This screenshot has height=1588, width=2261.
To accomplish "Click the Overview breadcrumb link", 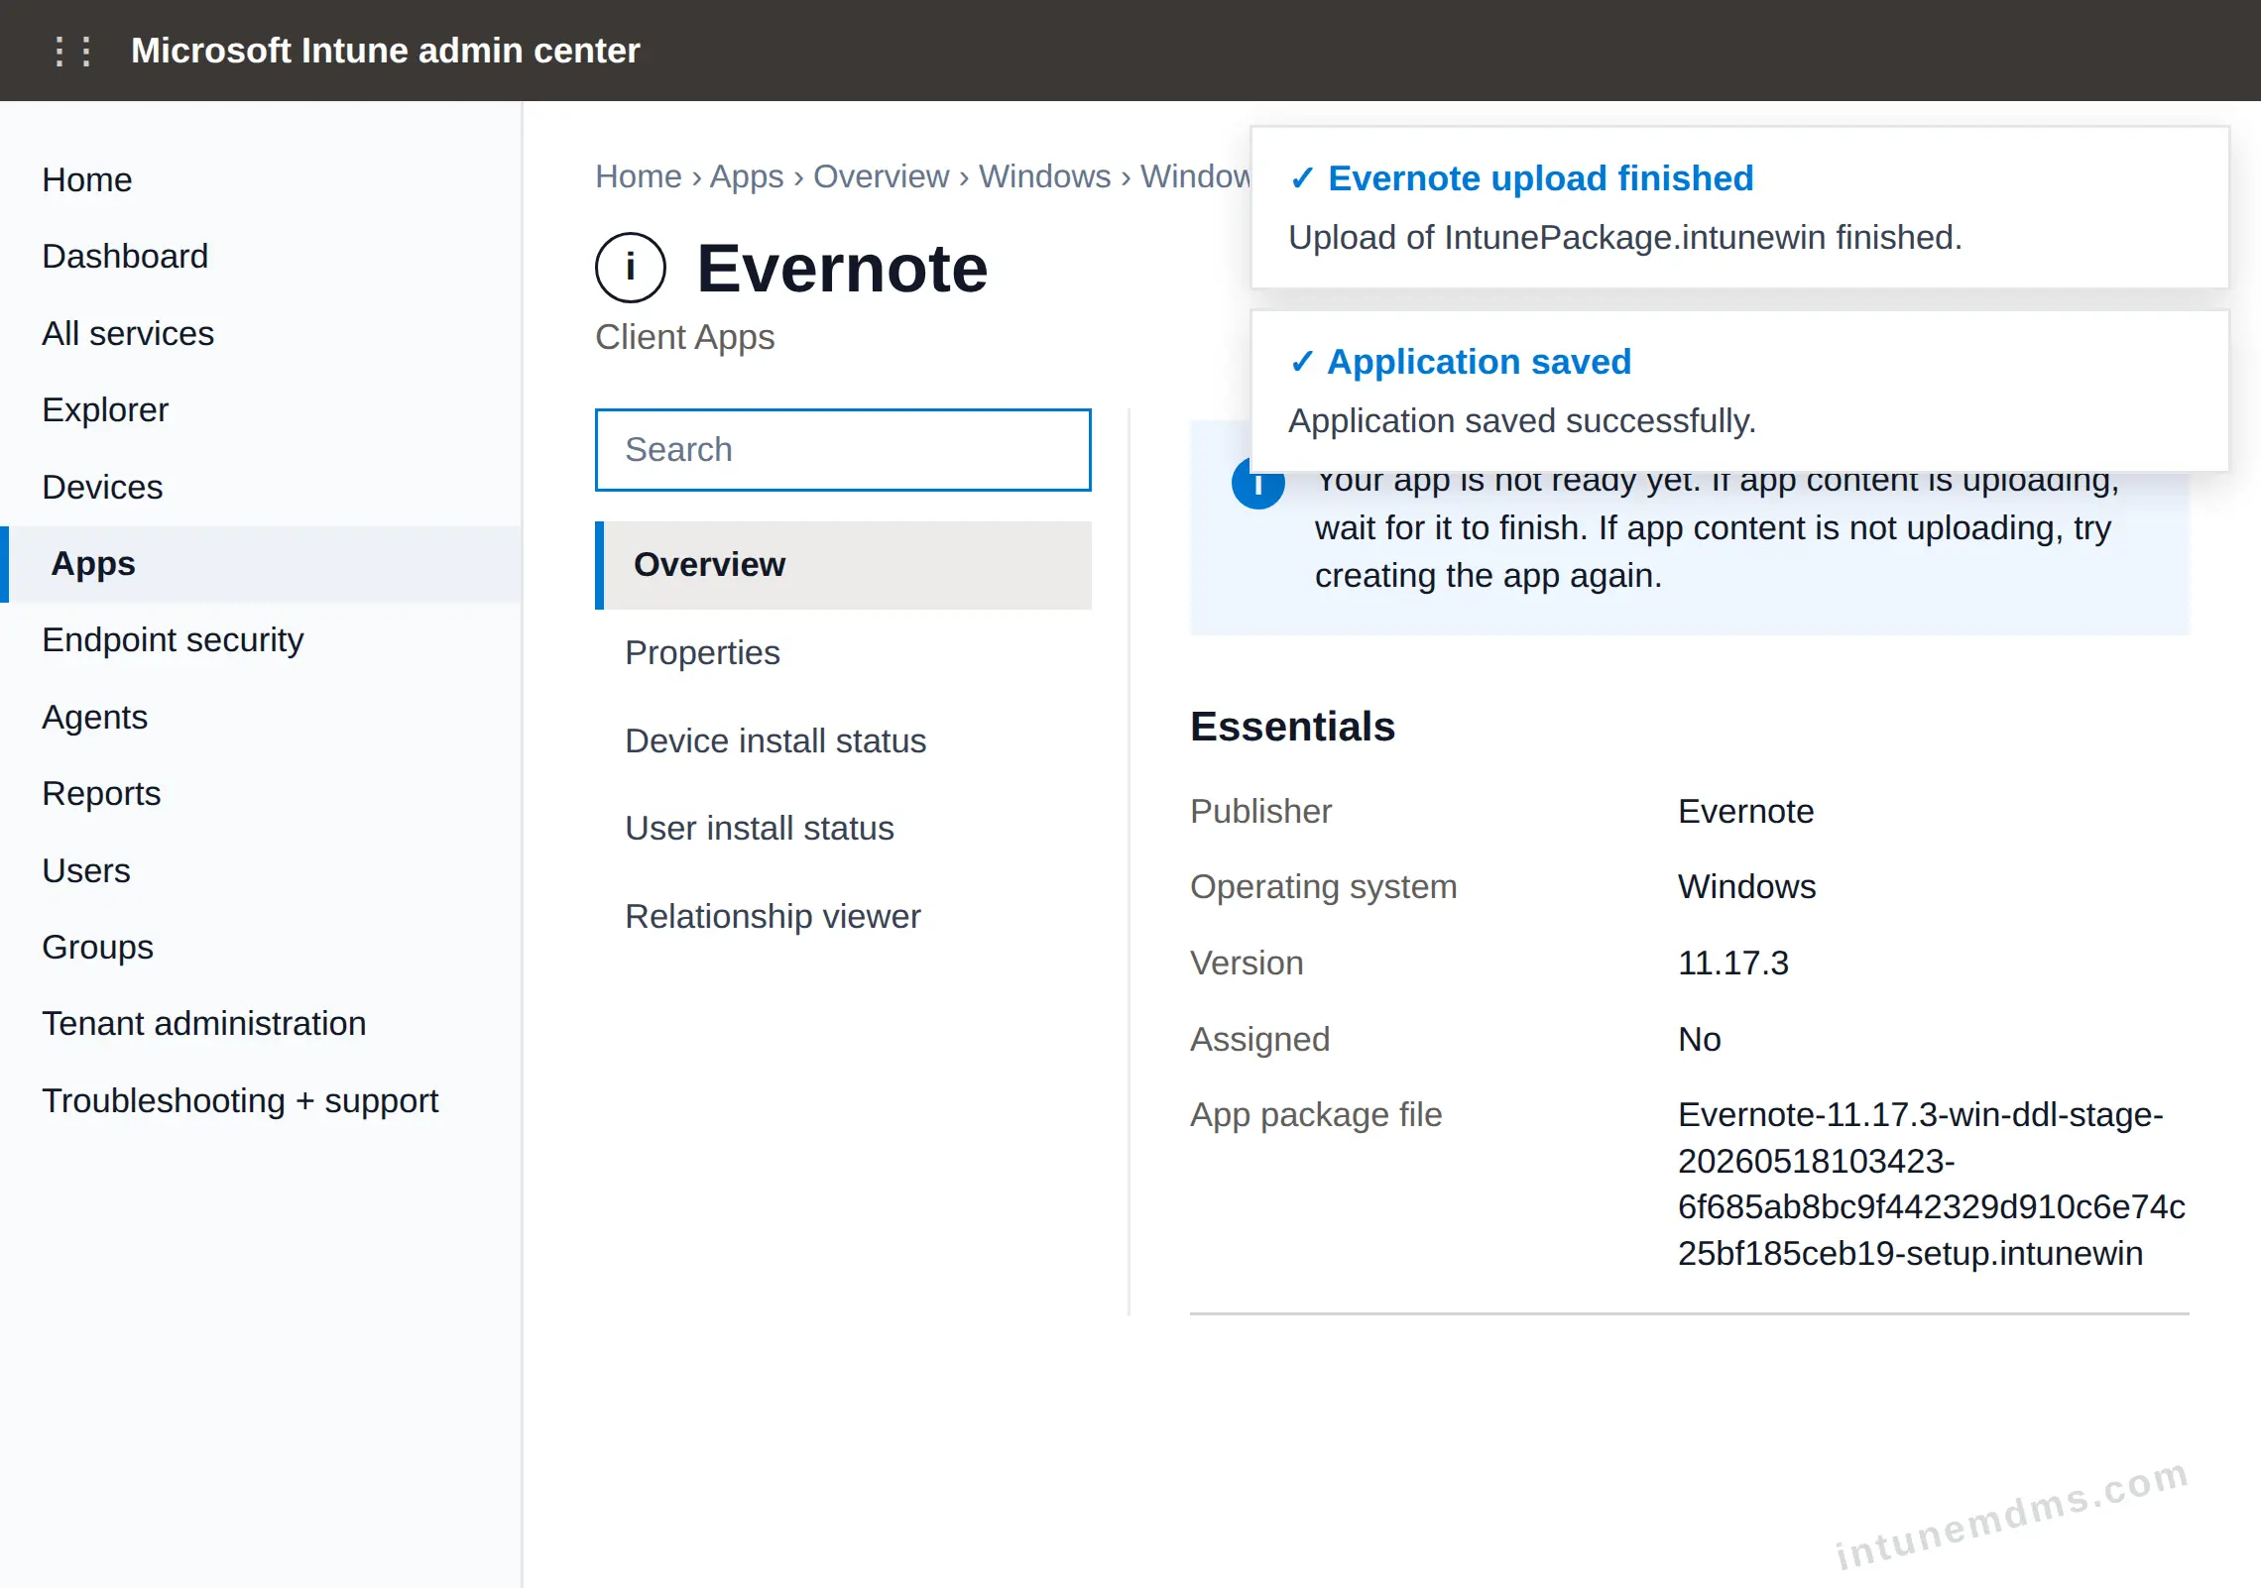I will coord(882,176).
